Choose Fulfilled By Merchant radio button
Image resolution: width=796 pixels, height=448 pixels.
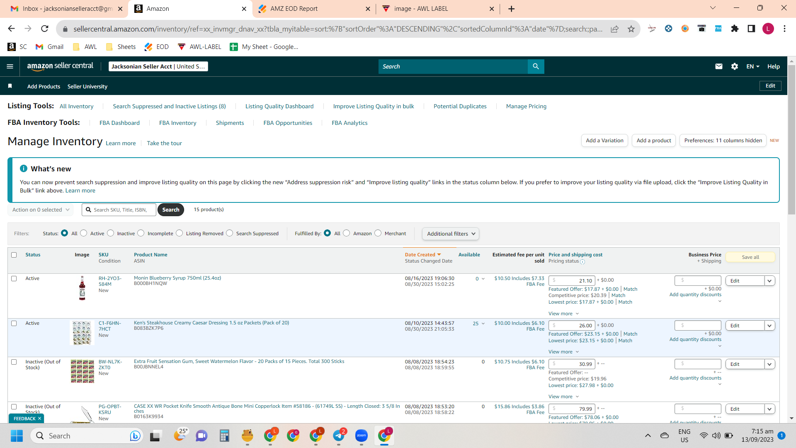[x=378, y=233]
